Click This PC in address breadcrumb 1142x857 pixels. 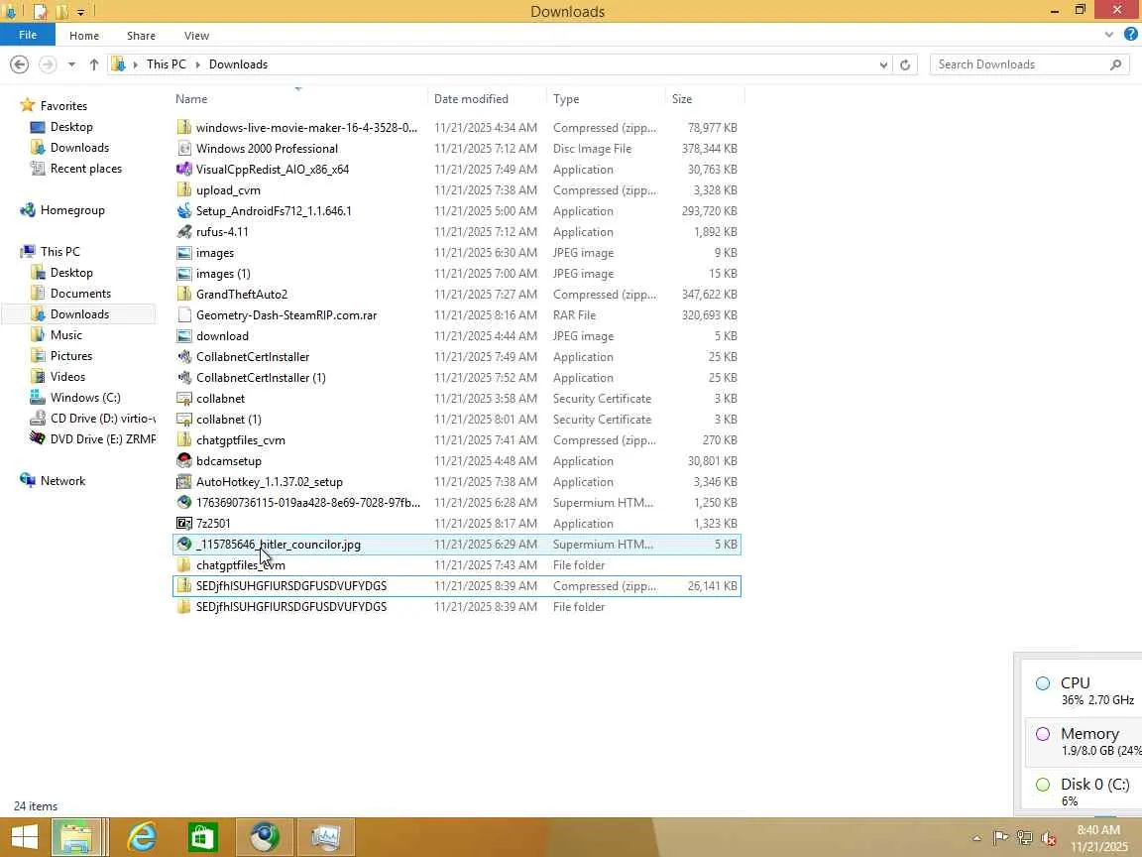[x=167, y=64]
